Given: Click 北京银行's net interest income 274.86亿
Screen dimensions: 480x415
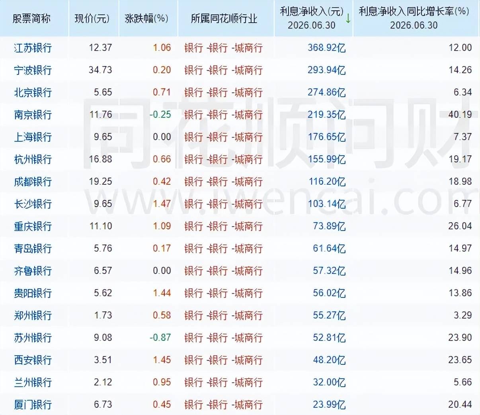Looking at the screenshot, I should pyautogui.click(x=326, y=92).
